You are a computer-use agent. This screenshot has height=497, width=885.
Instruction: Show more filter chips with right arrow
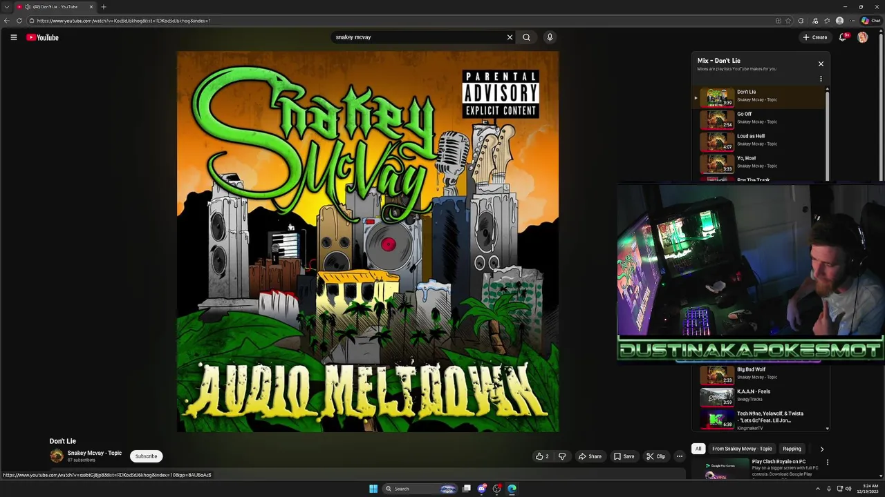point(821,449)
